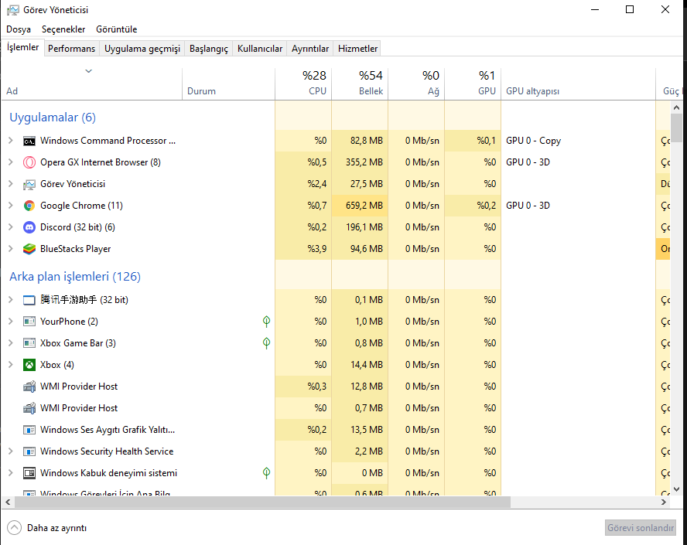Sort by the GPU altyapısı column header
Image resolution: width=687 pixels, height=545 pixels.
(579, 84)
